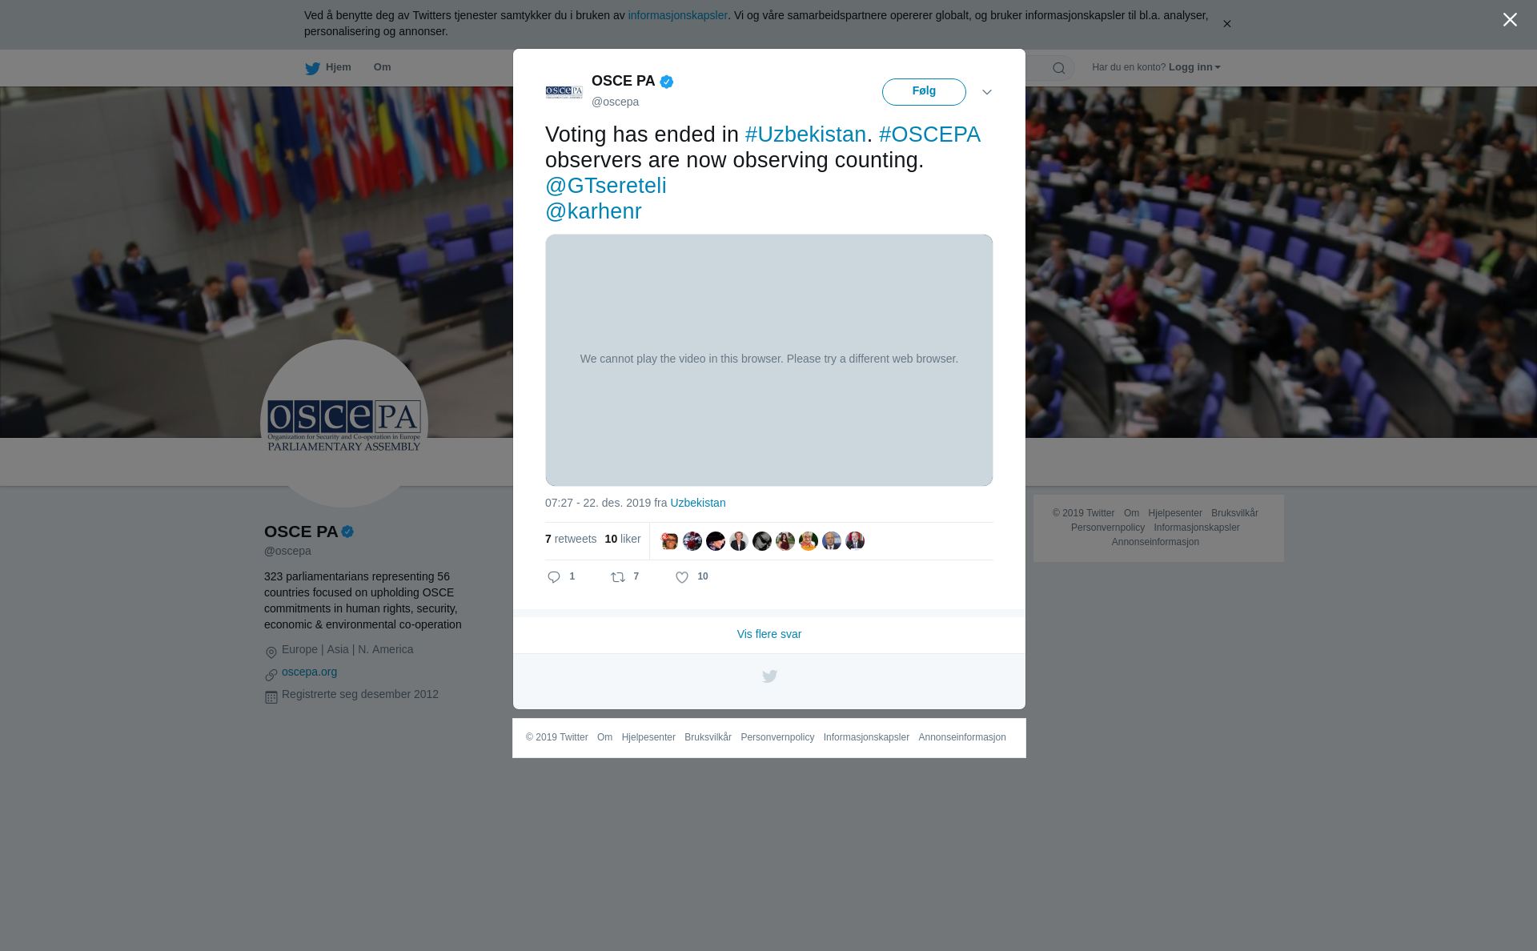Expand replies with Vis flere svar

tap(769, 634)
